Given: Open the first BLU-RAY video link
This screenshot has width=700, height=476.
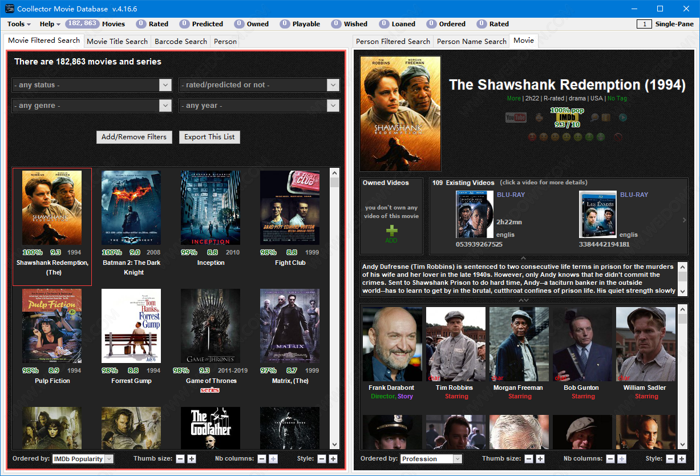Looking at the screenshot, I should (511, 195).
